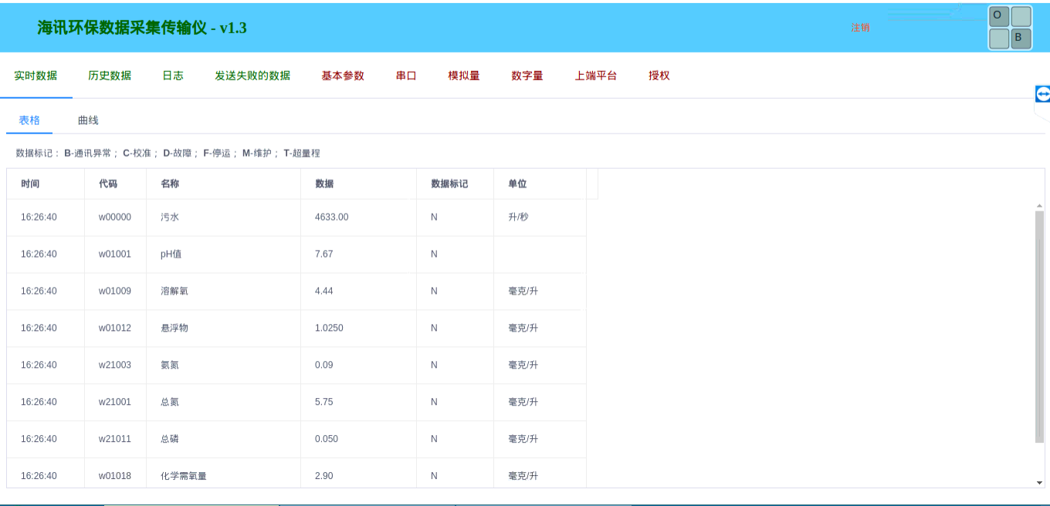The width and height of the screenshot is (1050, 506).
Task: Click code cell w00000
Action: [115, 218]
